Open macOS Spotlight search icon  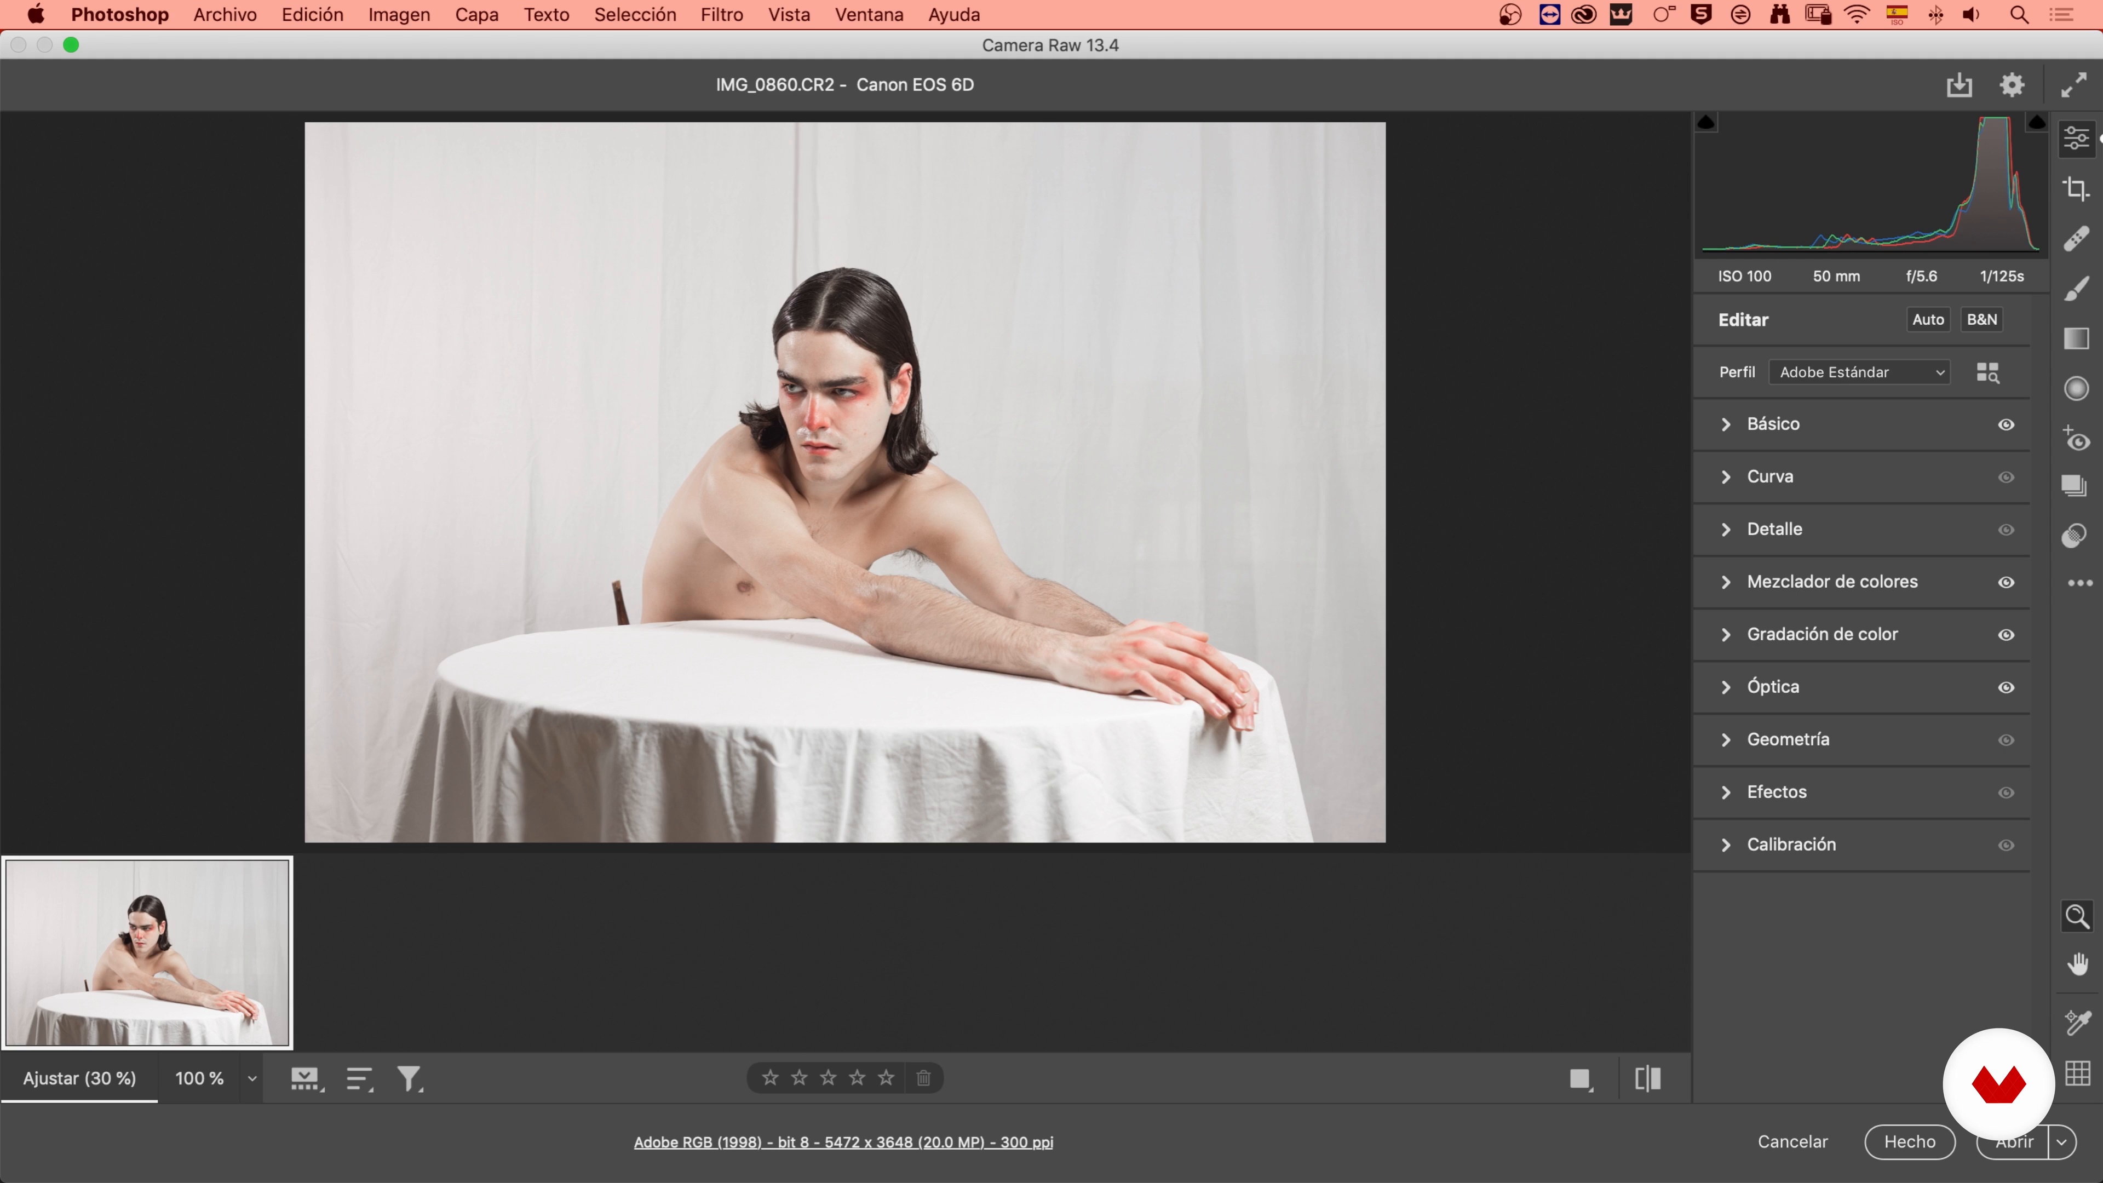(x=2019, y=15)
